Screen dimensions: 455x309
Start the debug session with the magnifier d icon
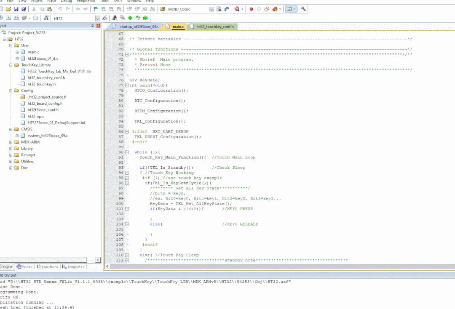click(x=237, y=9)
